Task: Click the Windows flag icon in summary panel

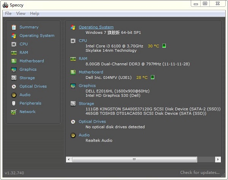Action: (73, 27)
